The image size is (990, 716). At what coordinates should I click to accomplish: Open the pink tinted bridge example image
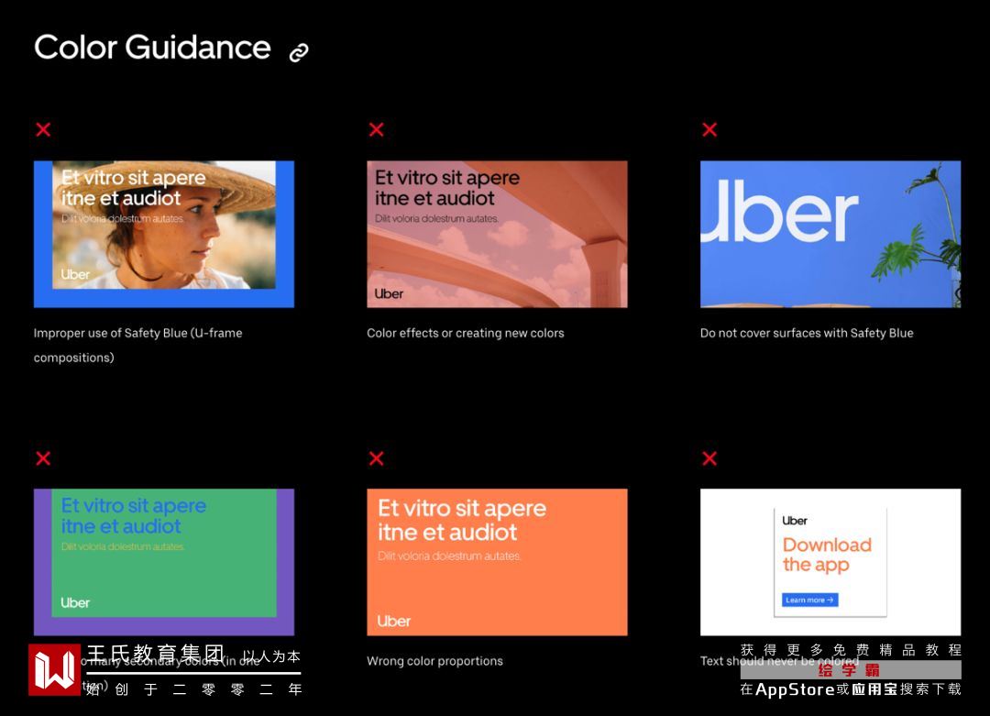coord(497,235)
